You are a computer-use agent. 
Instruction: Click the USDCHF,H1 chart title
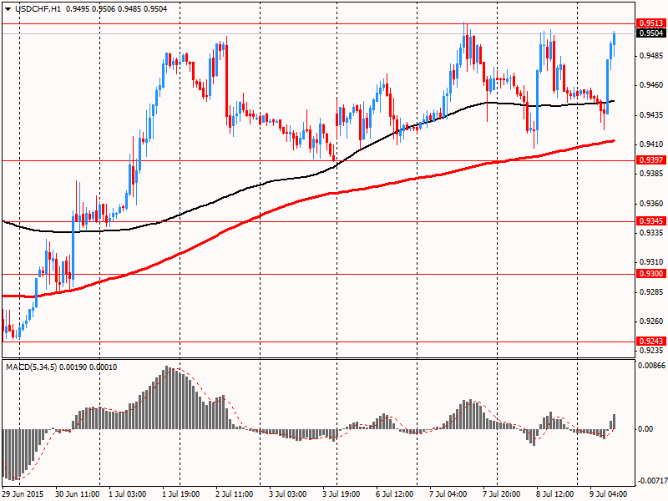(38, 9)
